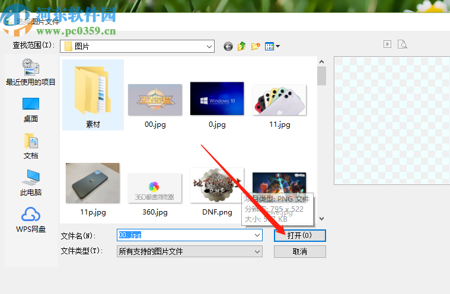The image size is (450, 294).
Task: Go up one folder level icon
Action: click(x=242, y=46)
